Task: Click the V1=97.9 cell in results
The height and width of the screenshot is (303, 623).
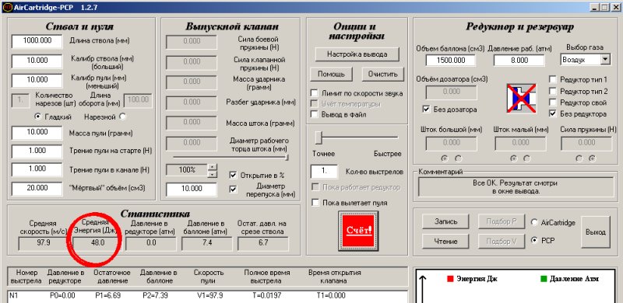Action: point(209,296)
